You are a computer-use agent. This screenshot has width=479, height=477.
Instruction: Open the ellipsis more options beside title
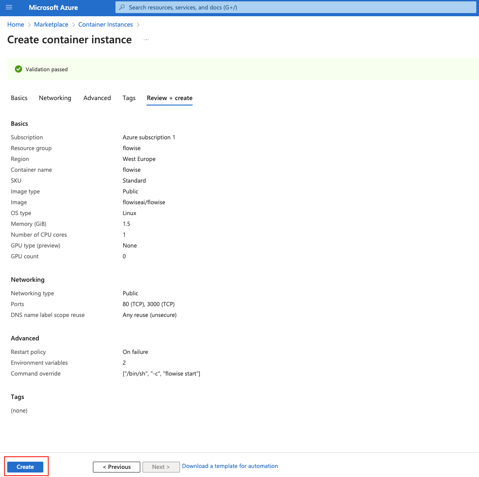click(146, 40)
